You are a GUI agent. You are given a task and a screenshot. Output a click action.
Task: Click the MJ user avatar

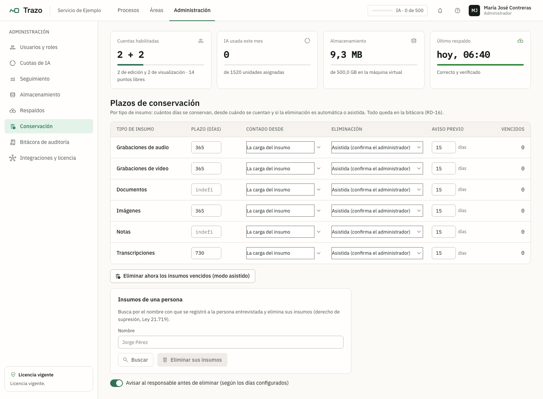tap(474, 11)
